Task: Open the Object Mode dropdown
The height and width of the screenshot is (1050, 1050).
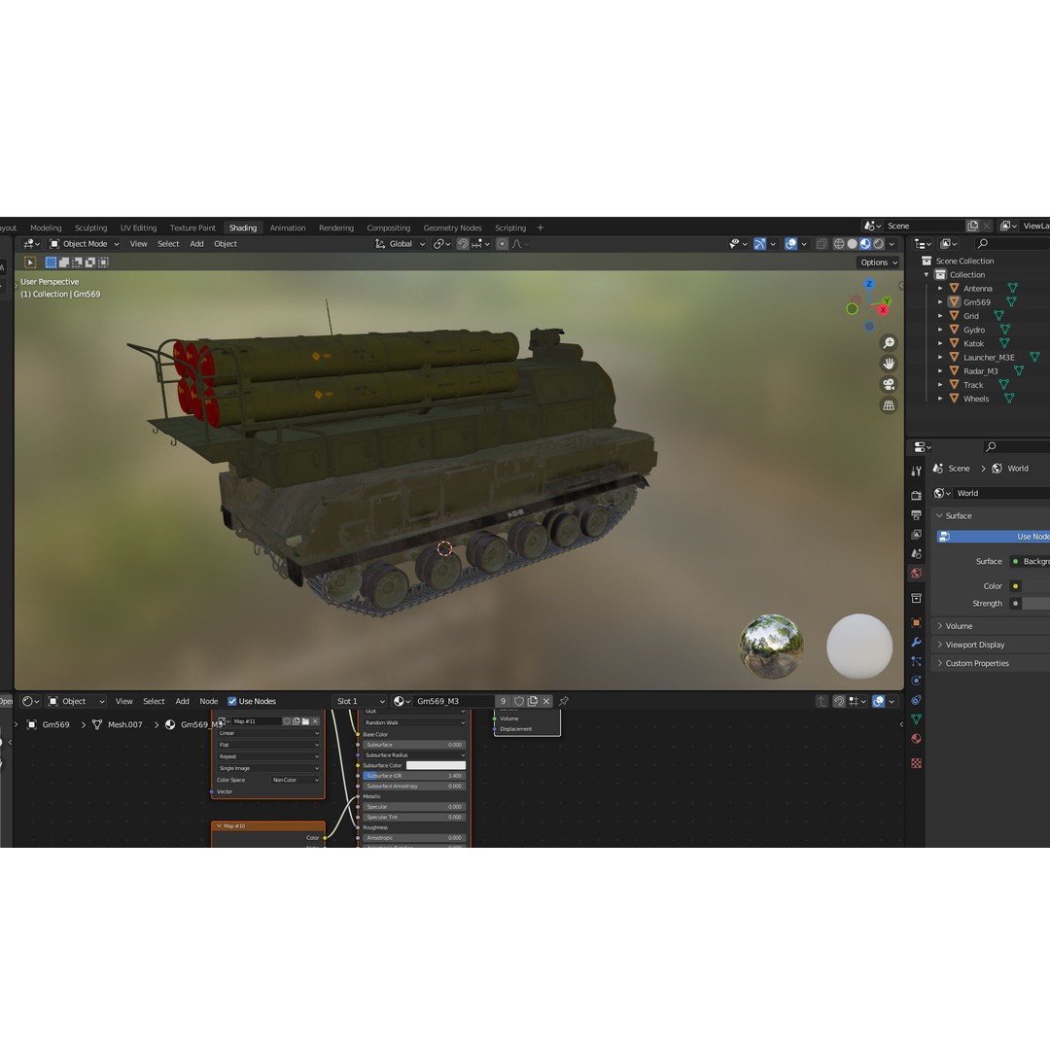Action: (85, 244)
